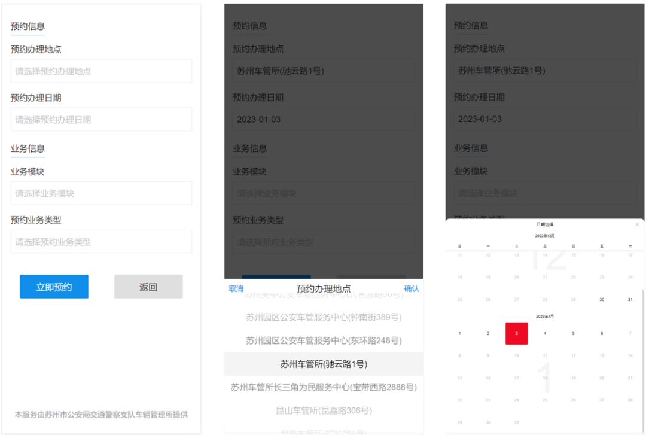Screen dimensions: 646x438
Task: Choose January 5 in the 2023 calendar
Action: pyautogui.click(x=573, y=333)
